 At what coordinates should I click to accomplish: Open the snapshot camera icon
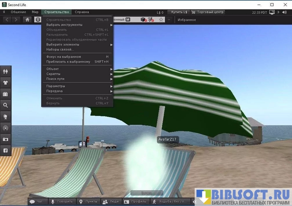pyautogui.click(x=5, y=139)
